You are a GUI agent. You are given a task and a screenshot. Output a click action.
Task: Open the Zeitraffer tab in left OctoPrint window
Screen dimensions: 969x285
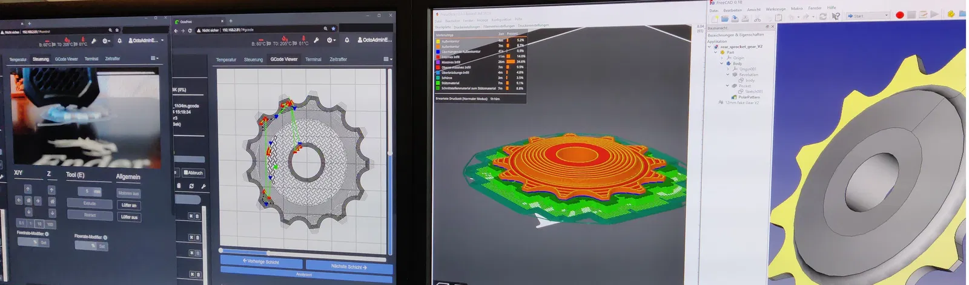click(x=113, y=59)
